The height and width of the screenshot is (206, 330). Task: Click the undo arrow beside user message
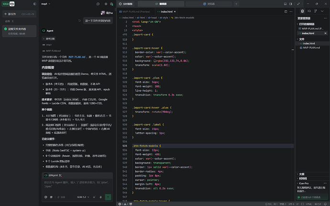pyautogui.click(x=79, y=21)
